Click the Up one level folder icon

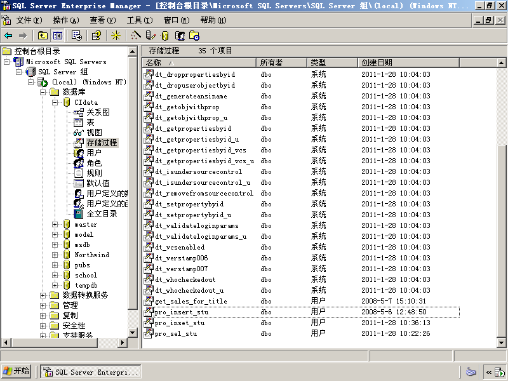point(43,36)
